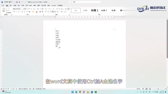Click the zoom slider in status bar

click(x=158, y=89)
